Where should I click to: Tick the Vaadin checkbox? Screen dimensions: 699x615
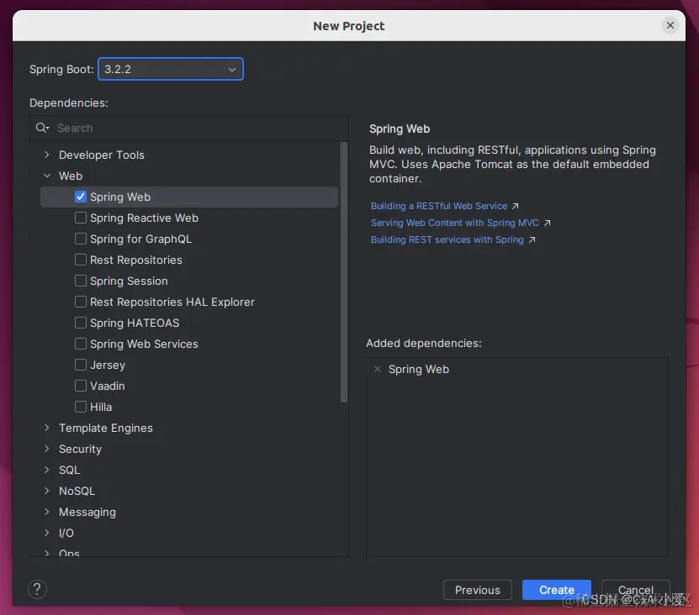[81, 386]
